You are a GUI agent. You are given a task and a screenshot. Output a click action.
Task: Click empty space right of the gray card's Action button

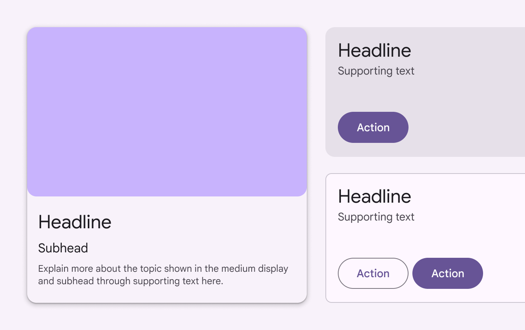466,127
